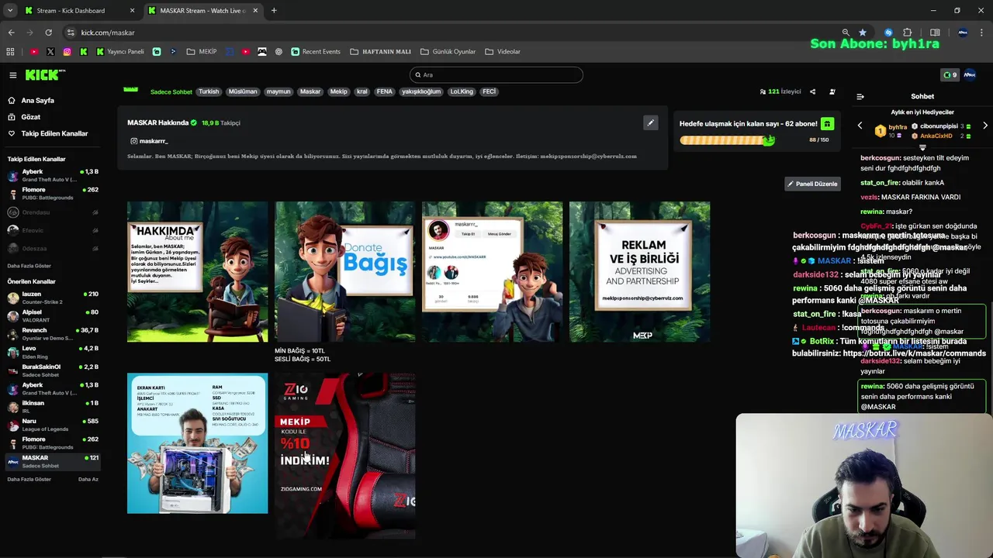Edit the MASKAR Hakkında section with pencil
The height and width of the screenshot is (558, 993).
coord(651,122)
